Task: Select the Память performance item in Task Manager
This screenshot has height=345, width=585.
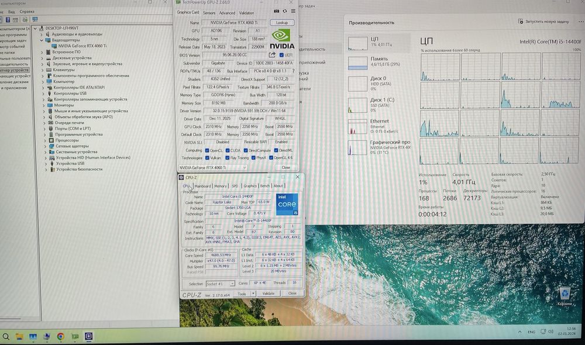Action: [x=378, y=63]
